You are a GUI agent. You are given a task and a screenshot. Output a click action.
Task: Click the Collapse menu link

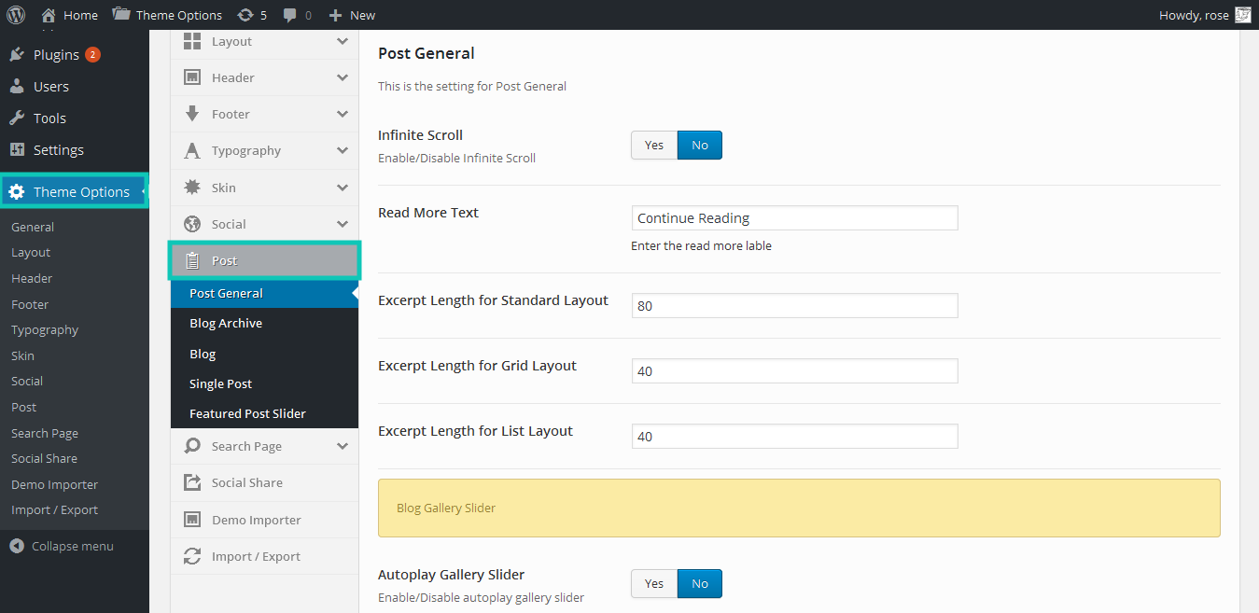pos(73,546)
